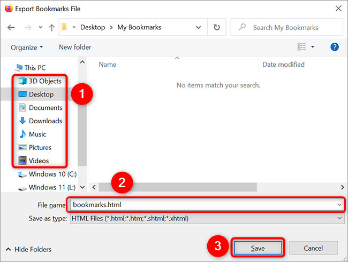This screenshot has width=348, height=262.
Task: Click the New folder button
Action: 75,47
